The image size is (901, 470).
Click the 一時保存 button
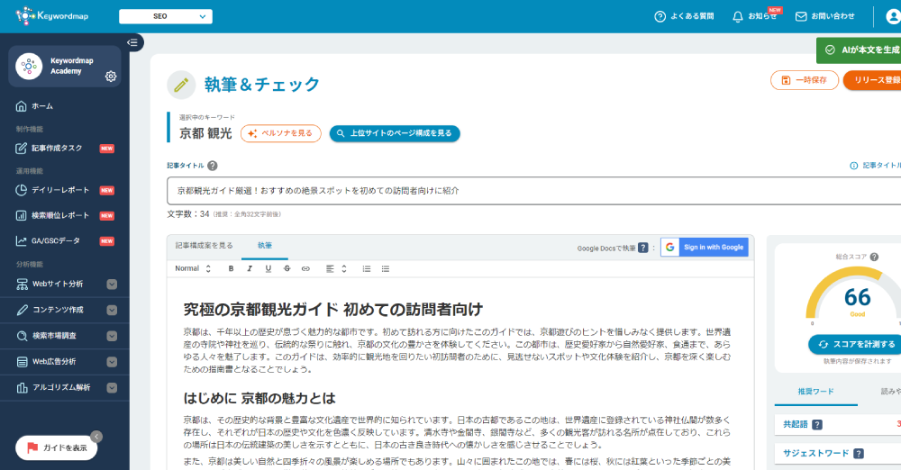[804, 80]
